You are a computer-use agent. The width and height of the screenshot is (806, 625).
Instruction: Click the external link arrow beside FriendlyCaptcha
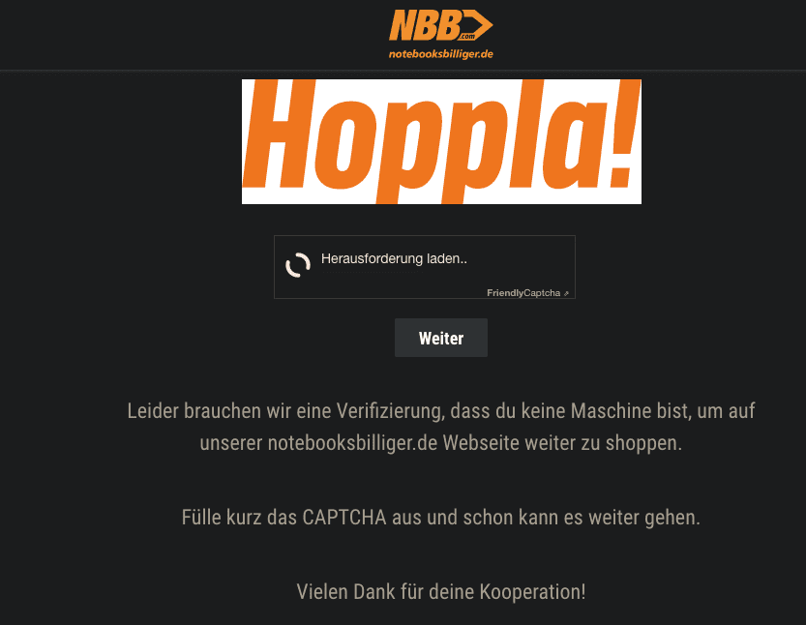click(566, 293)
